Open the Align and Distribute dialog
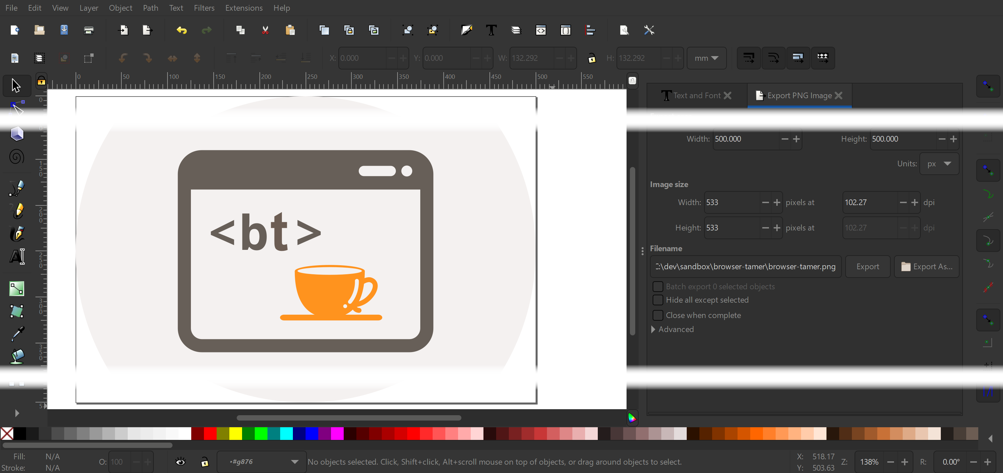This screenshot has width=1003, height=473. click(x=590, y=30)
